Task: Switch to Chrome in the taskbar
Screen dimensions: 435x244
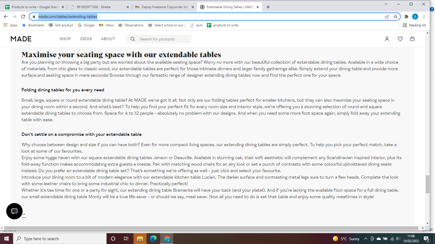Action: tap(167, 239)
